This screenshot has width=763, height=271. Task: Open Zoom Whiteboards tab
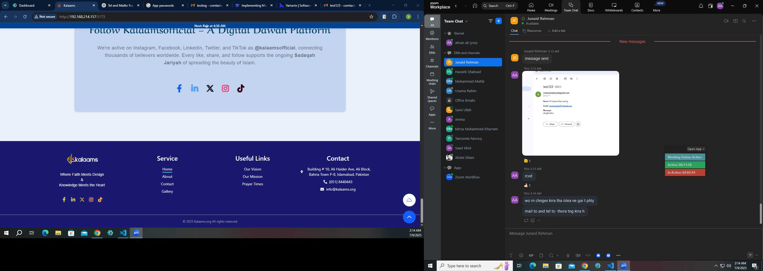(x=614, y=7)
